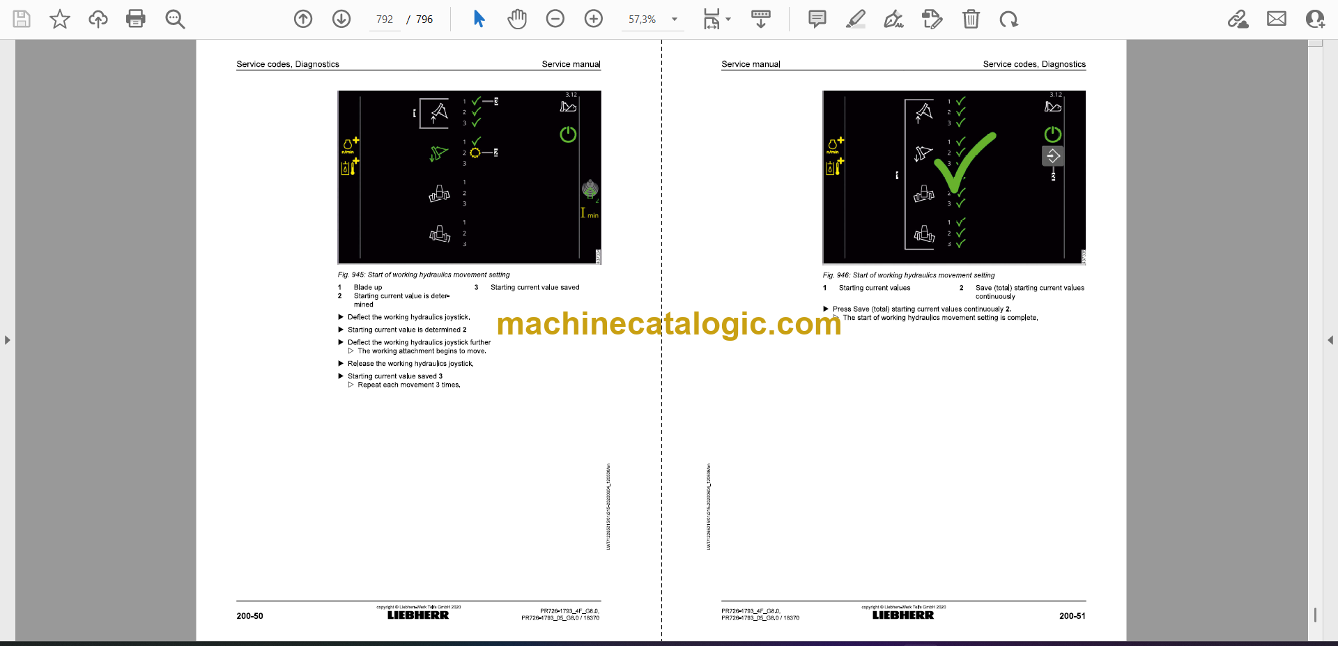Click 'Release the working hydraulics joystick' line
1338x646 pixels.
tap(410, 364)
